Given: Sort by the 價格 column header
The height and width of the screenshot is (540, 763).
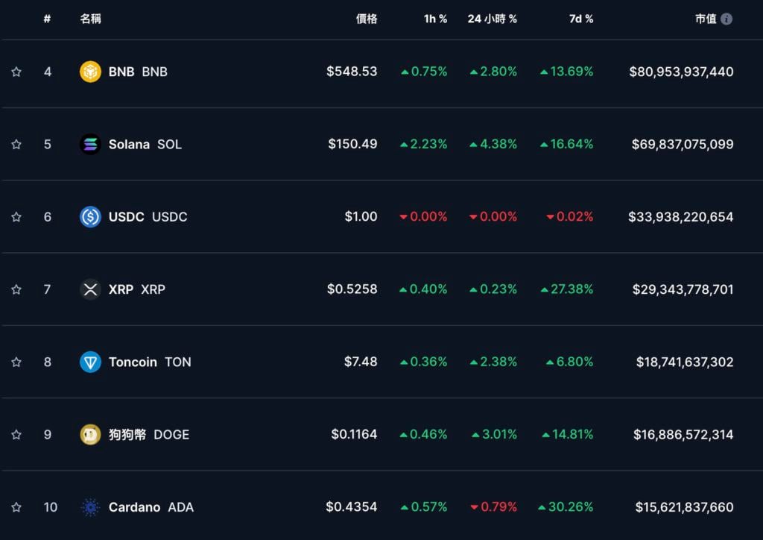Looking at the screenshot, I should pos(367,19).
